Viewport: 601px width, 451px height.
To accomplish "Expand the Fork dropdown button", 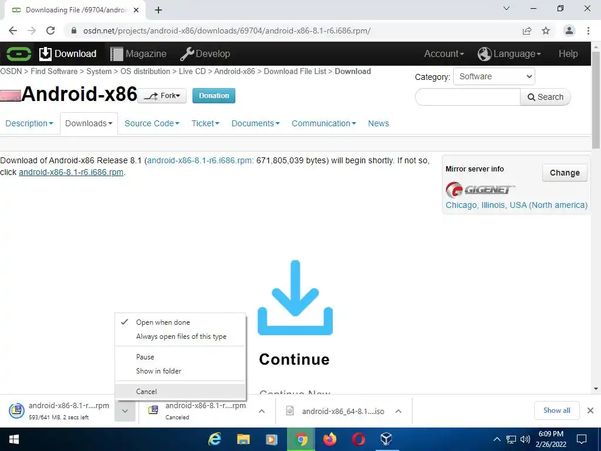I will (x=162, y=96).
